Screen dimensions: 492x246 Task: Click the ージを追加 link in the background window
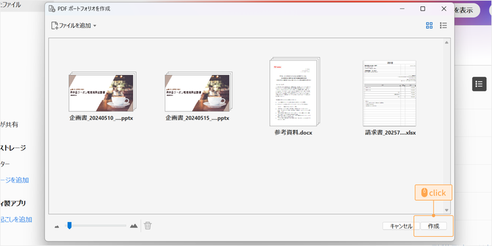(x=14, y=180)
